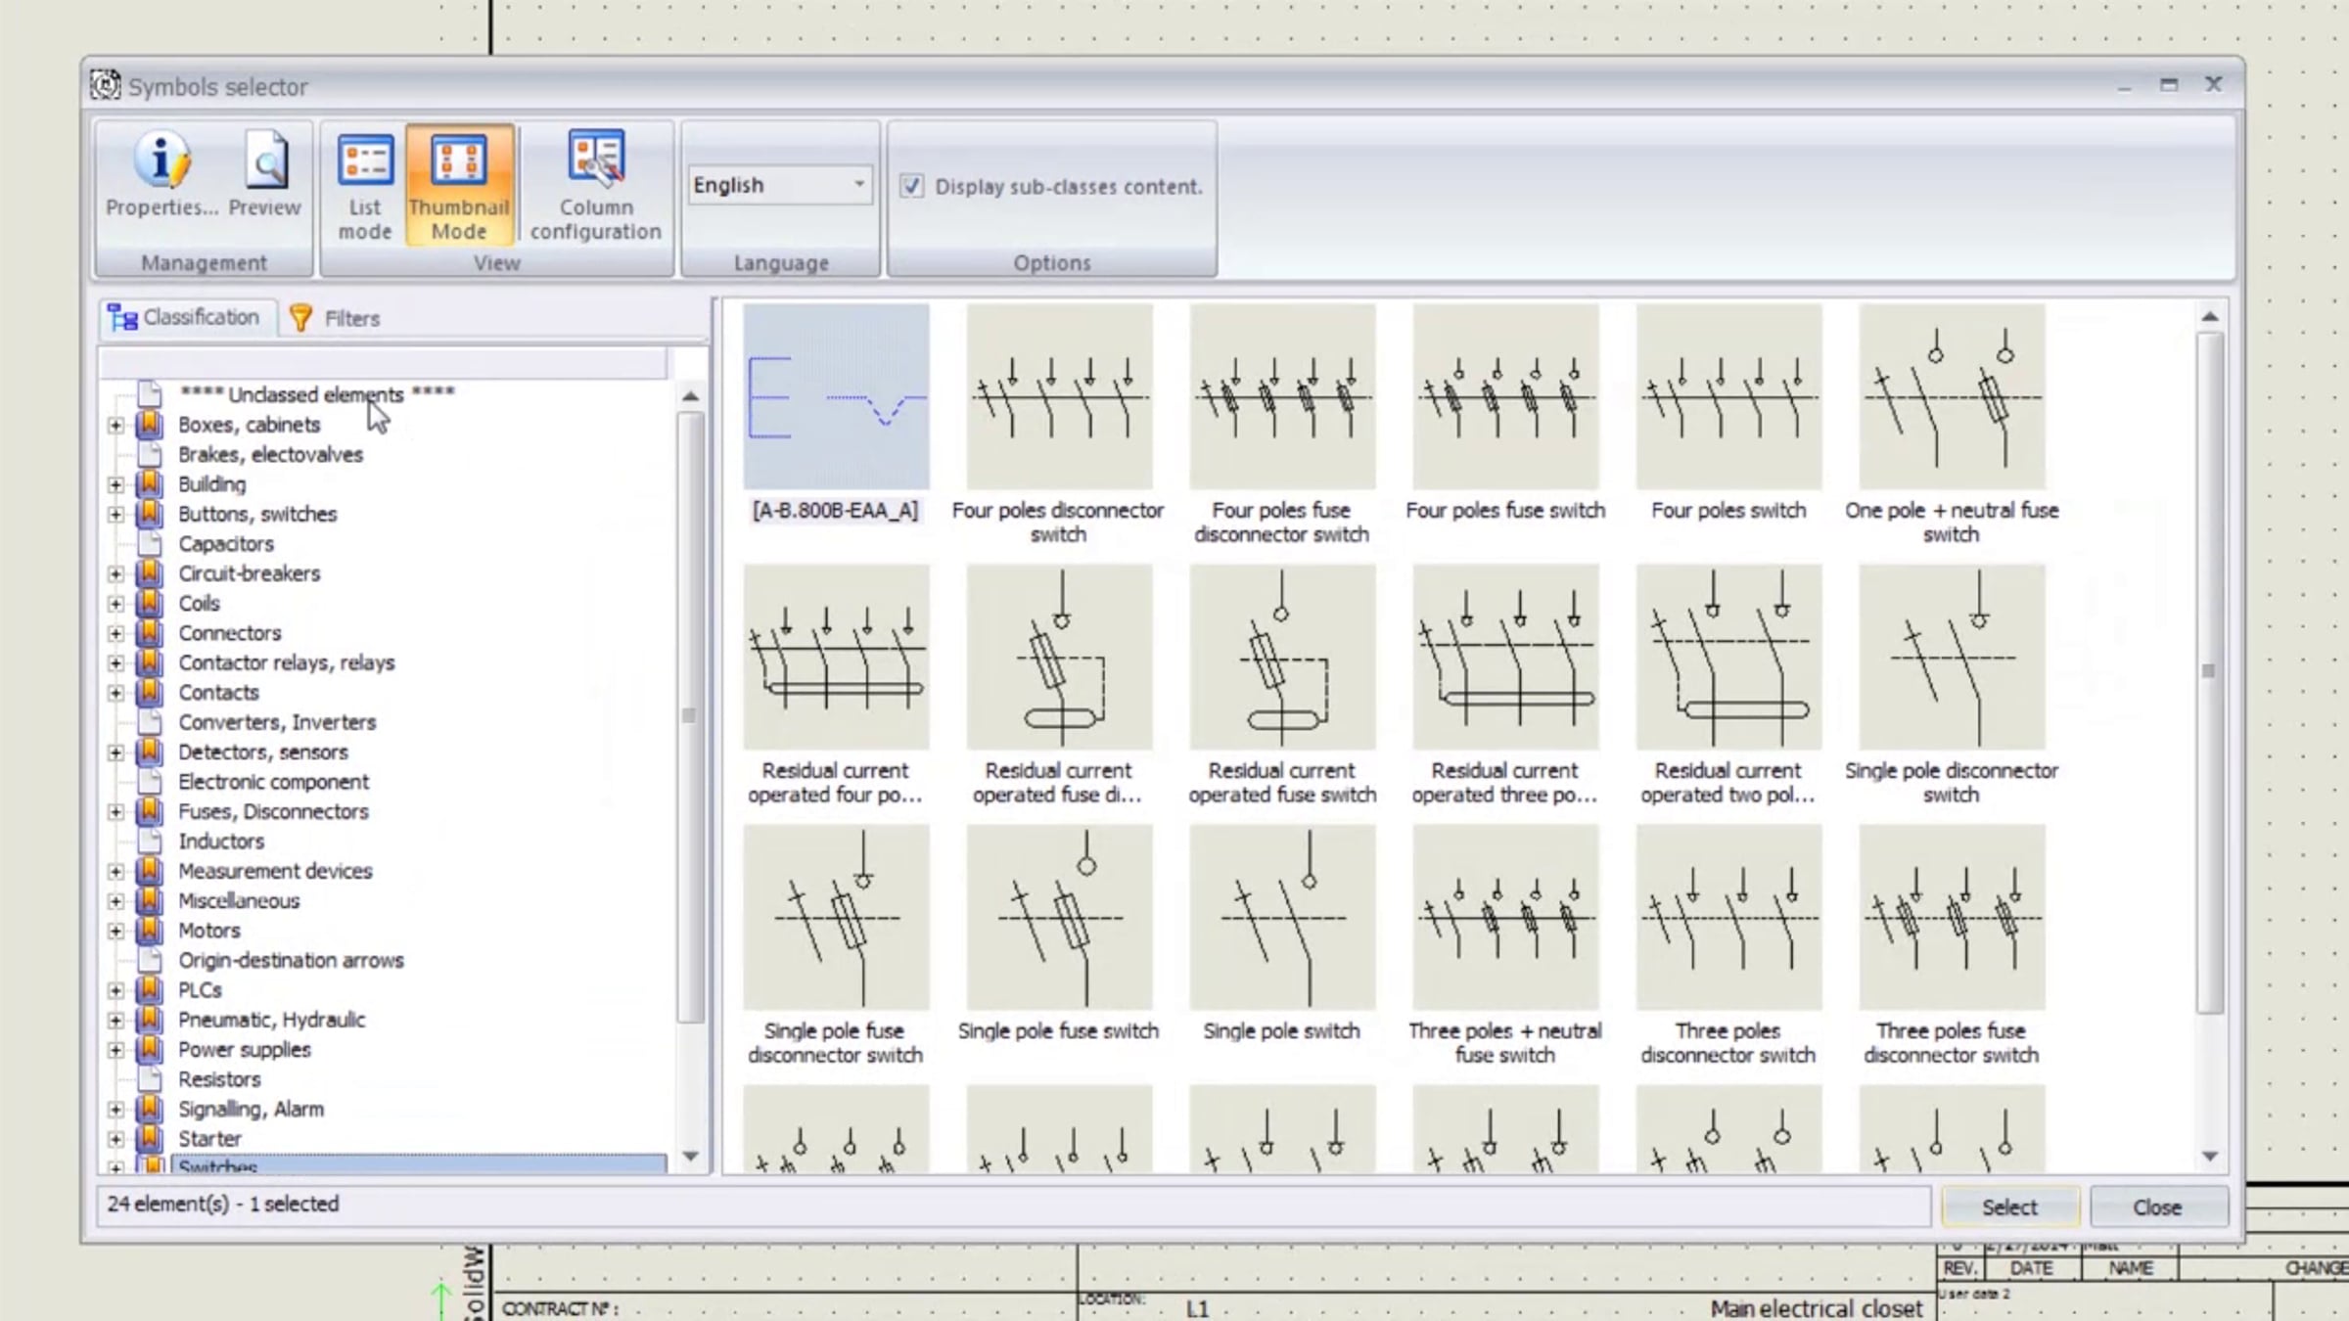Expand the Detectors, sensors class
This screenshot has width=2349, height=1321.
115,752
